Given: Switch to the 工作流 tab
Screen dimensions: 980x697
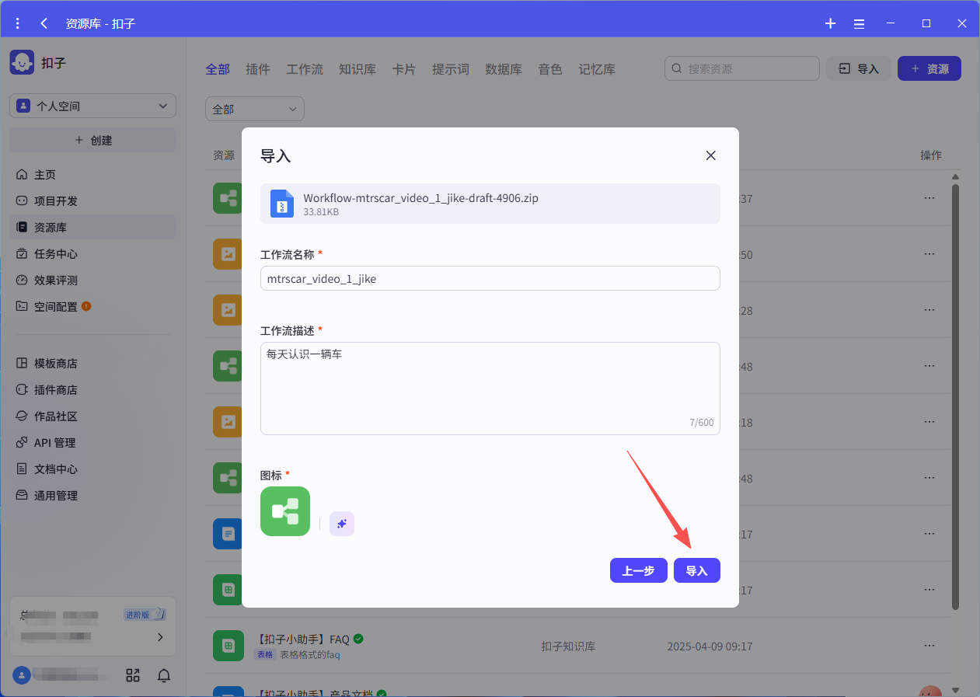Looking at the screenshot, I should tap(305, 69).
